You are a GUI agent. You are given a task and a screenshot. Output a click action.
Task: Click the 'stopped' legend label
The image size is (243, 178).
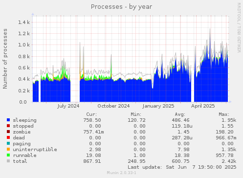pos(23,126)
